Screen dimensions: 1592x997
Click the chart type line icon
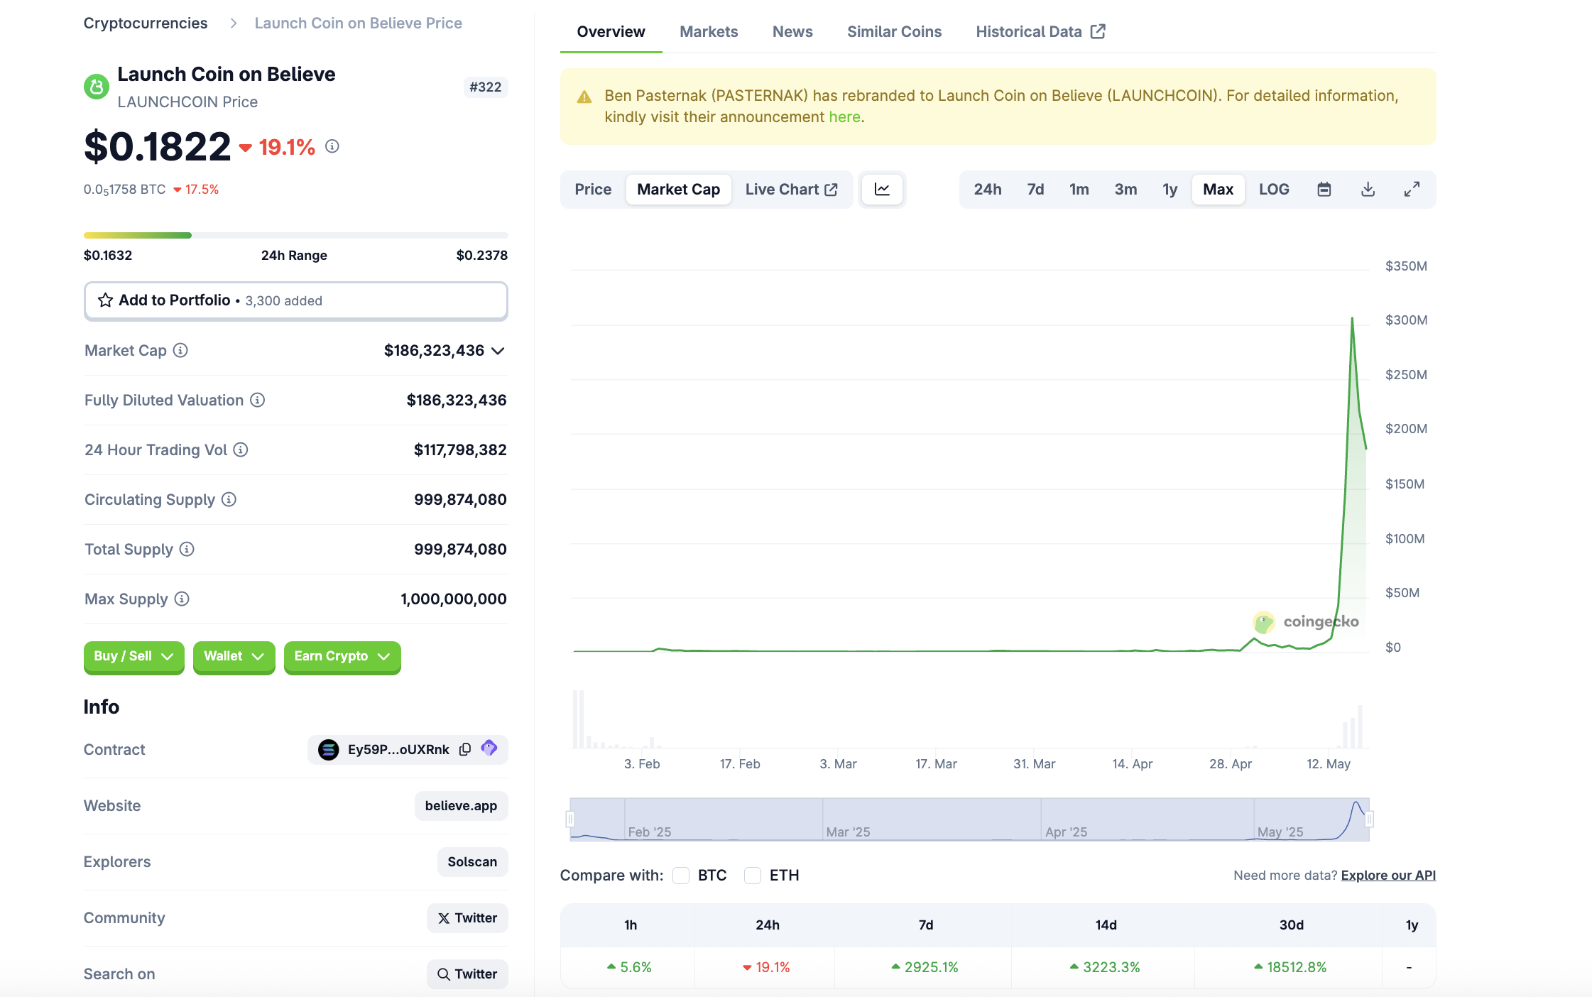882,190
